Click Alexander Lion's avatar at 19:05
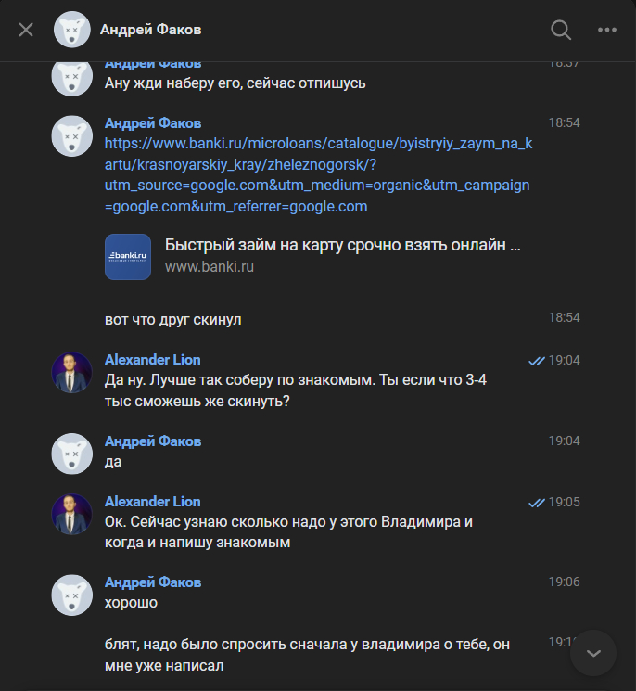The width and height of the screenshot is (636, 691). pyautogui.click(x=71, y=514)
